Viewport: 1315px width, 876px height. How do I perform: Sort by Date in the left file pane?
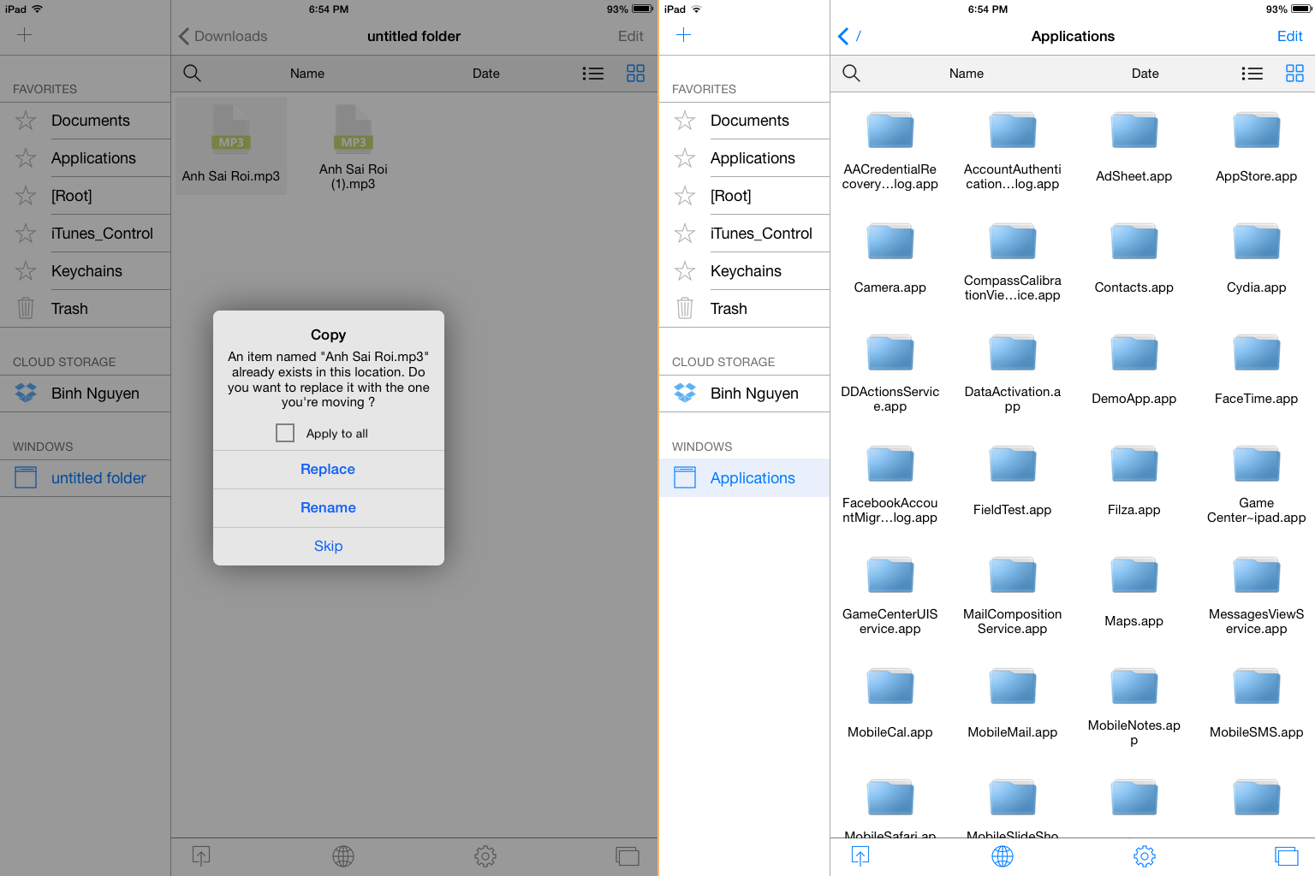[x=485, y=74]
